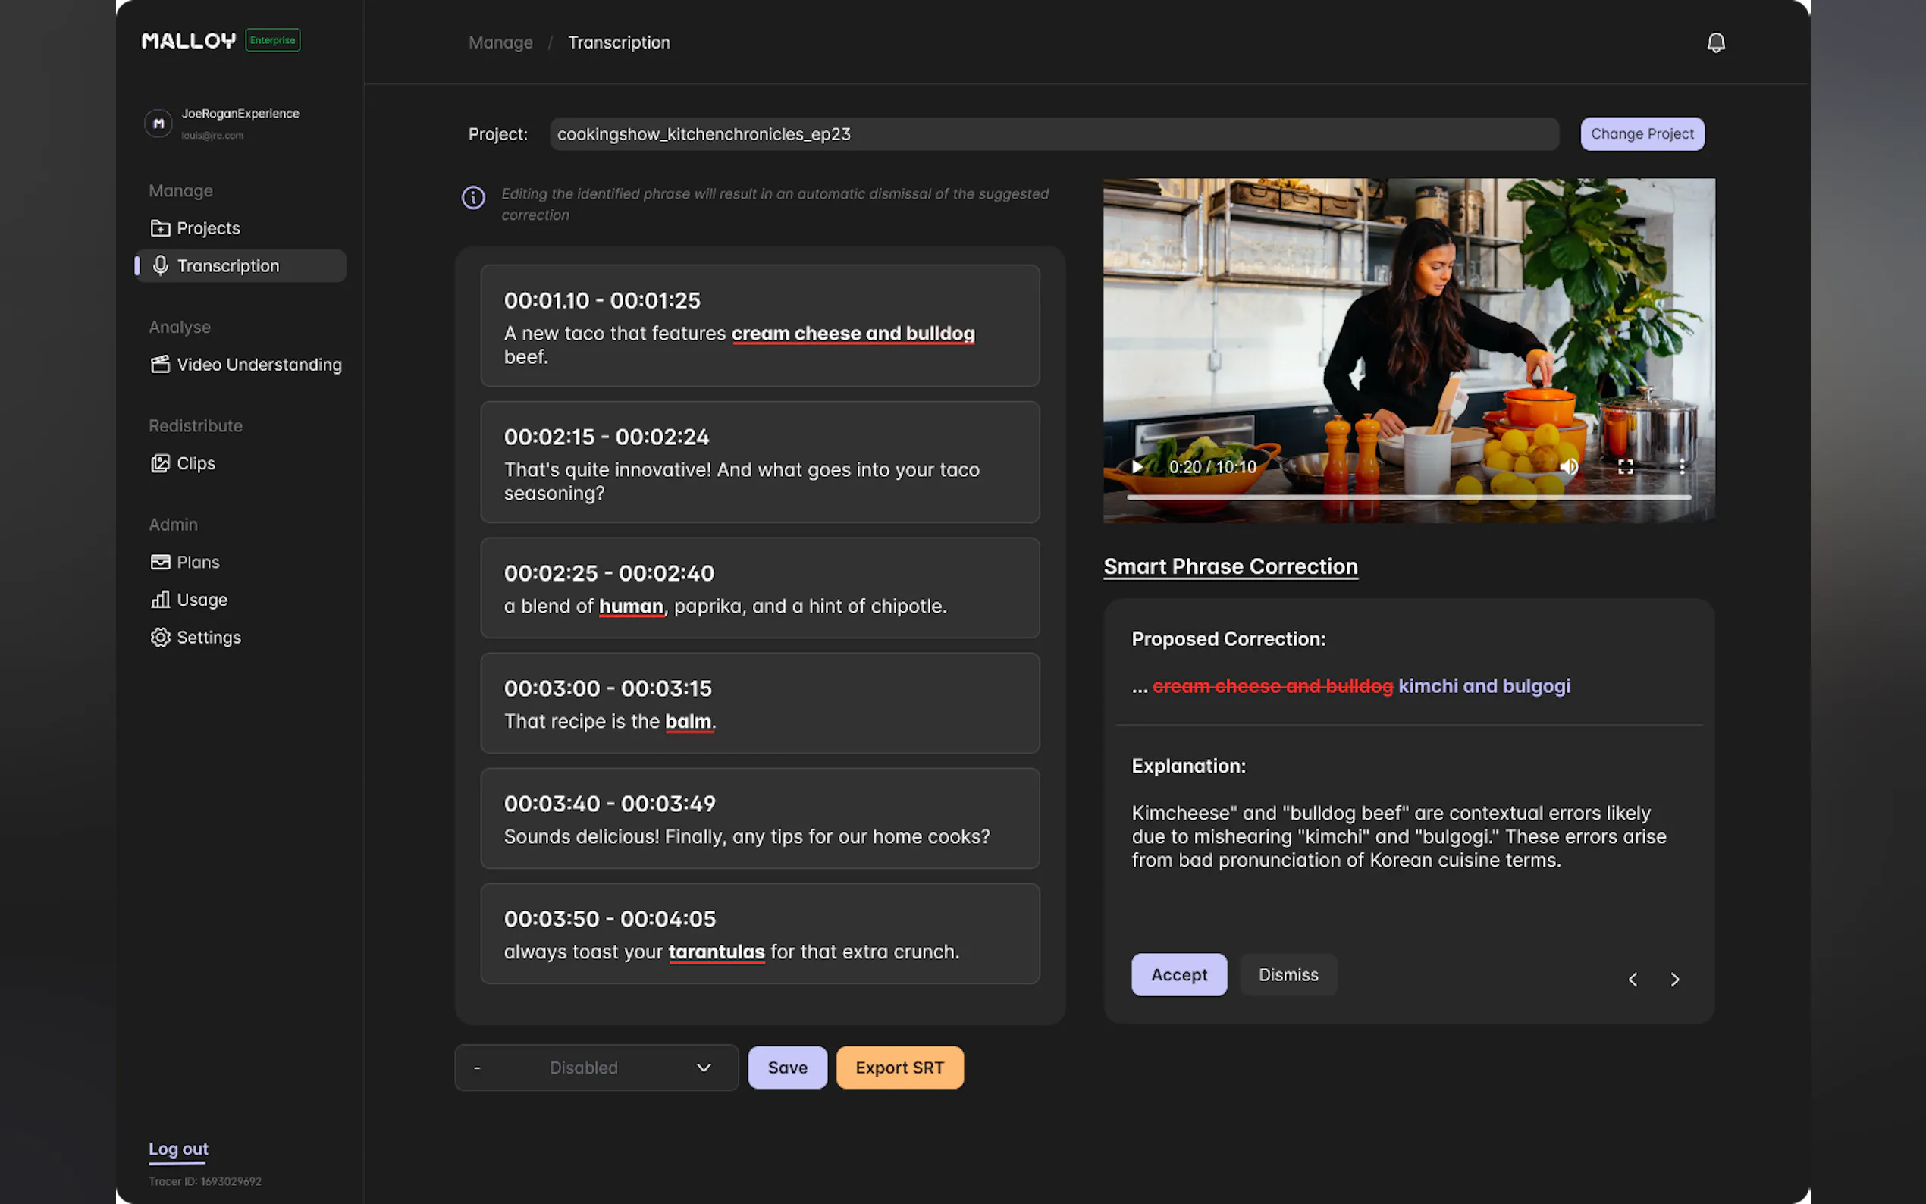The image size is (1926, 1204).
Task: Click the Log out link
Action: coord(178,1148)
